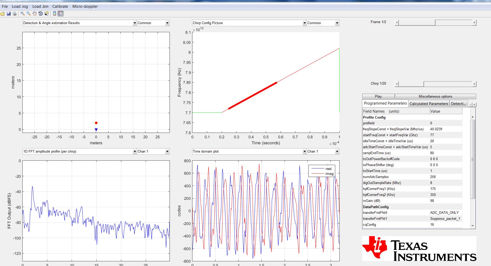Select the 'cqConfig' field cell
This screenshot has height=266, width=491.
pos(396,225)
